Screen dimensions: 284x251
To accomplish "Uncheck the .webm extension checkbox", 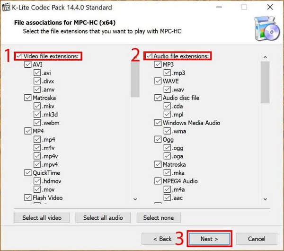I will [37, 123].
